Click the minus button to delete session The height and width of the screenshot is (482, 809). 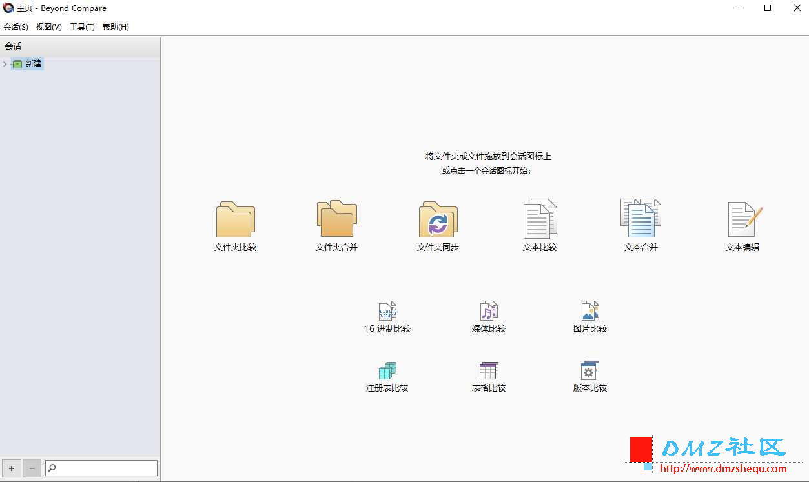[32, 468]
